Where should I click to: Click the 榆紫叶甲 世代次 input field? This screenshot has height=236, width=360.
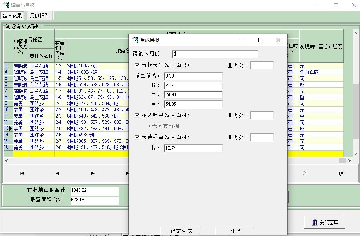[262, 115]
